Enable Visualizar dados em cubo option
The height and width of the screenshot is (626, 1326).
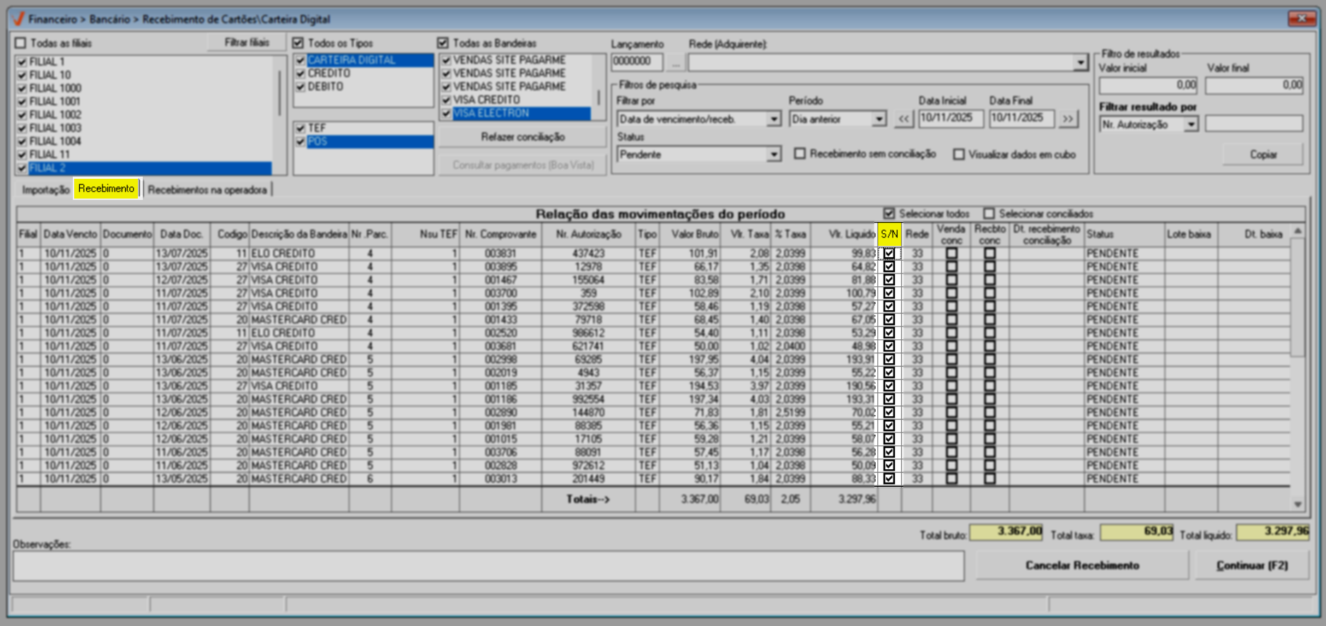pyautogui.click(x=958, y=154)
